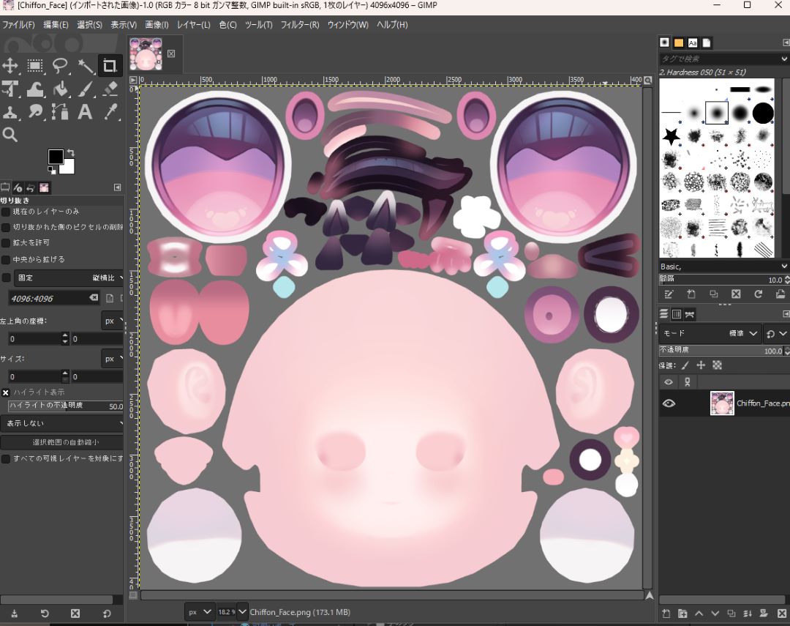Image resolution: width=790 pixels, height=626 pixels.
Task: Reset colors to default black and white
Action: click(52, 171)
